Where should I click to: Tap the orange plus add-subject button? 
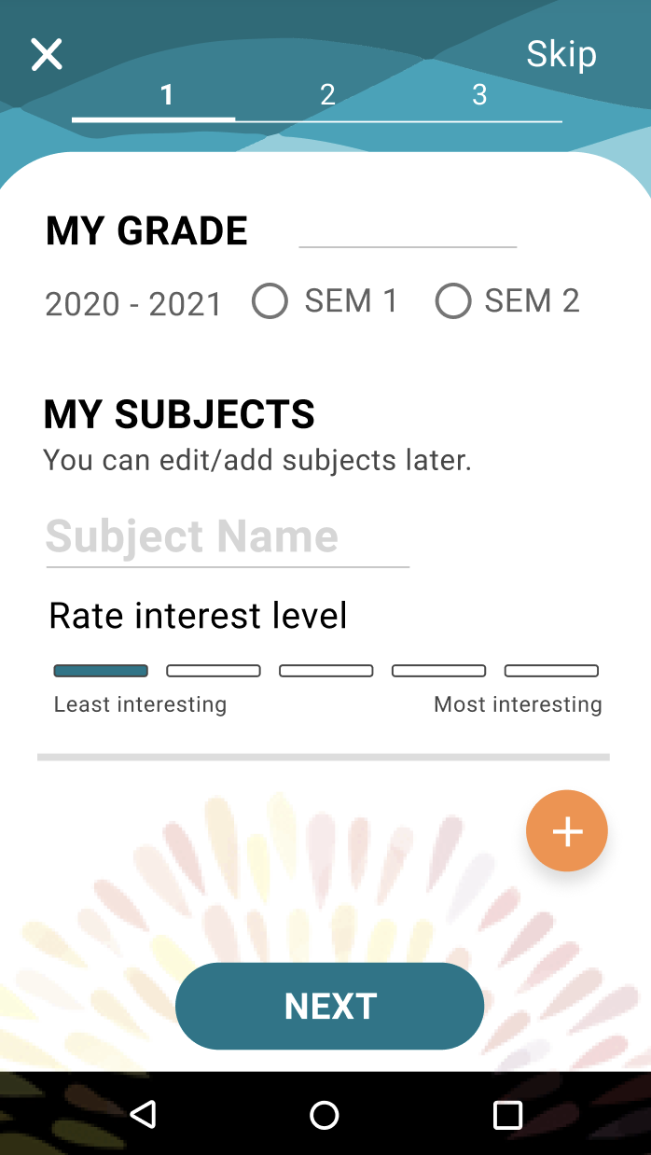click(567, 831)
